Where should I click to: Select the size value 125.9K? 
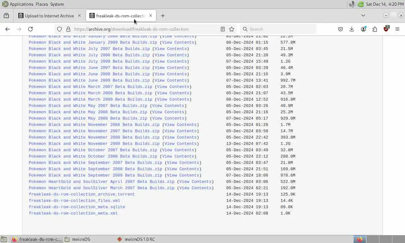tap(288, 194)
